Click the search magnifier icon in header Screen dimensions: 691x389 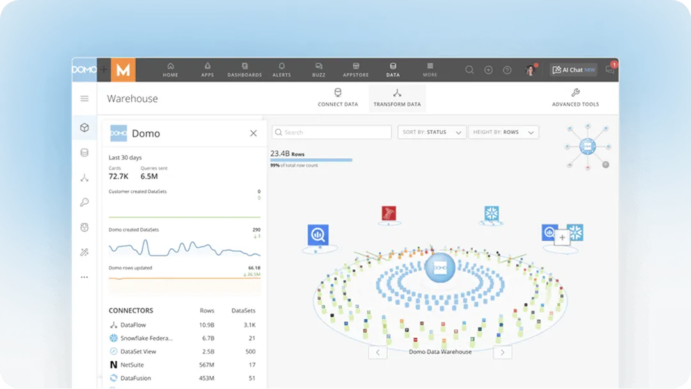point(470,70)
